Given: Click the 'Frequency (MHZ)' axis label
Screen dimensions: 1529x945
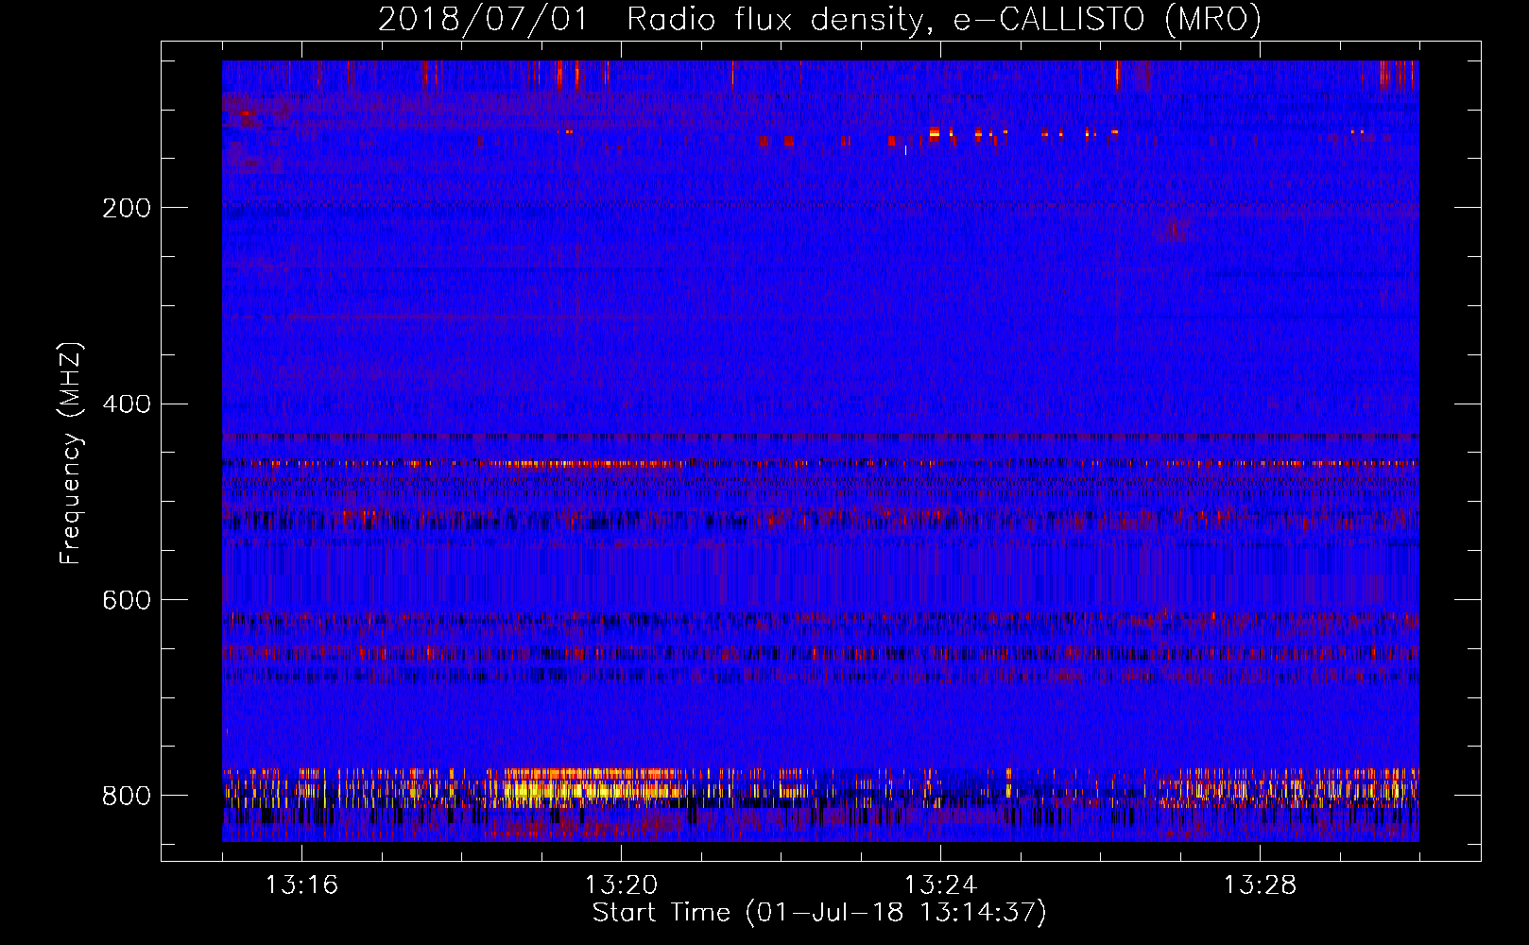Looking at the screenshot, I should click(x=71, y=454).
